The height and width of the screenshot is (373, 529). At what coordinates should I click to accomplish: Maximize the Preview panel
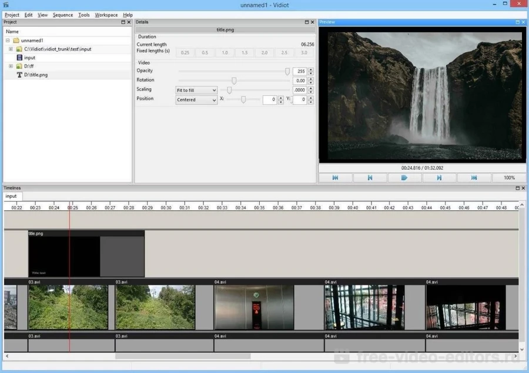click(x=517, y=22)
